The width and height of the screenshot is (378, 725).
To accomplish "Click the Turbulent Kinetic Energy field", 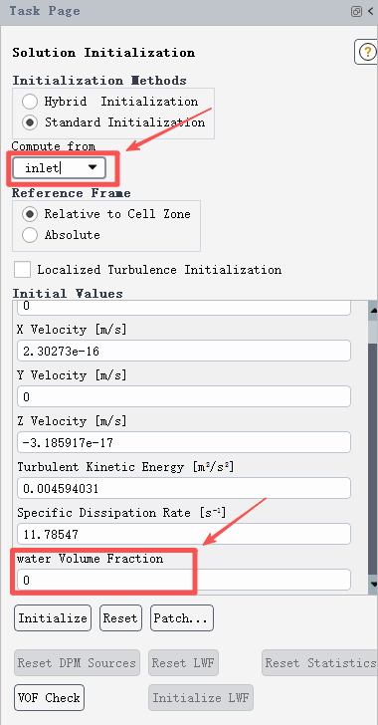I will (x=183, y=489).
